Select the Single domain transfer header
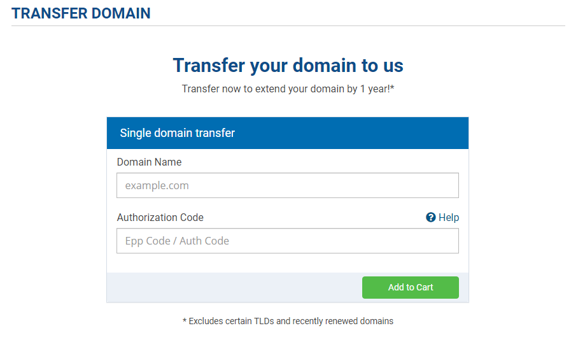Screen dimensions: 578x342 point(288,133)
